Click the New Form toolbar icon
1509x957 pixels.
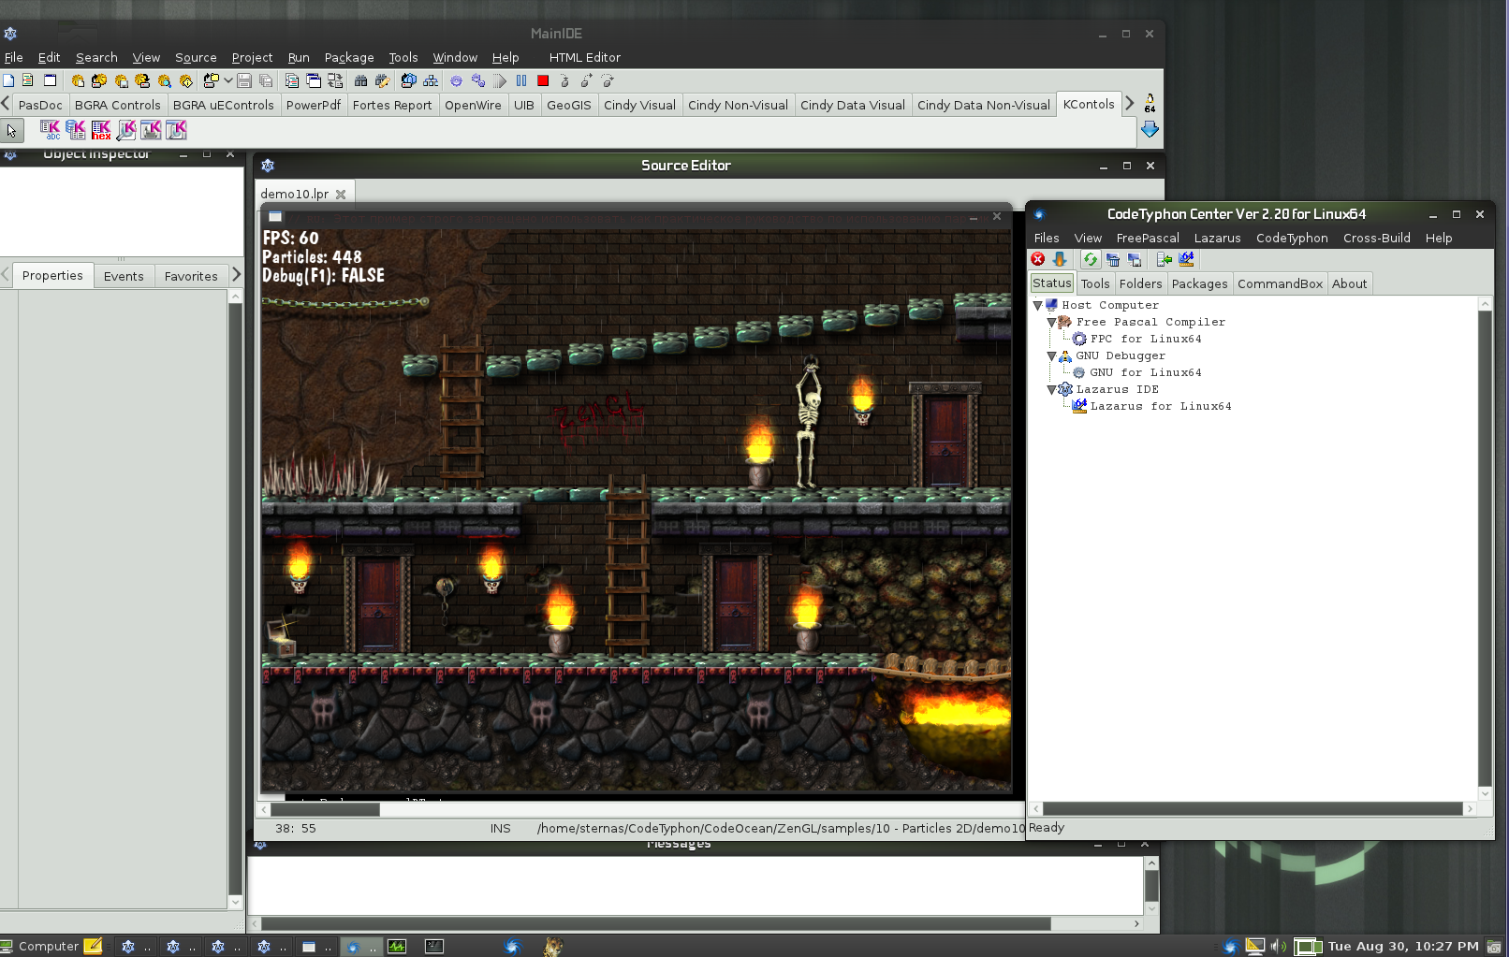pyautogui.click(x=51, y=80)
